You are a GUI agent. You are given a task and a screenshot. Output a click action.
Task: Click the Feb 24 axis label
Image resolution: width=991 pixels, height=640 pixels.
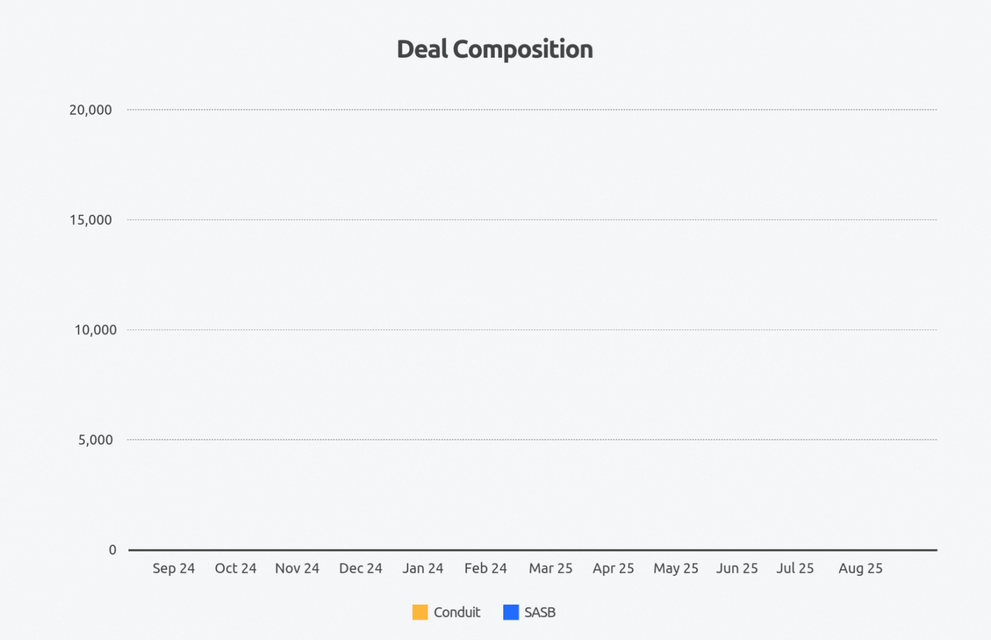click(485, 568)
